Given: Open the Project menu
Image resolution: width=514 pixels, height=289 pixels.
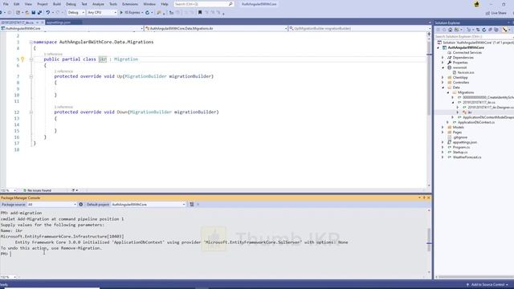Looking at the screenshot, I should tap(43, 4).
